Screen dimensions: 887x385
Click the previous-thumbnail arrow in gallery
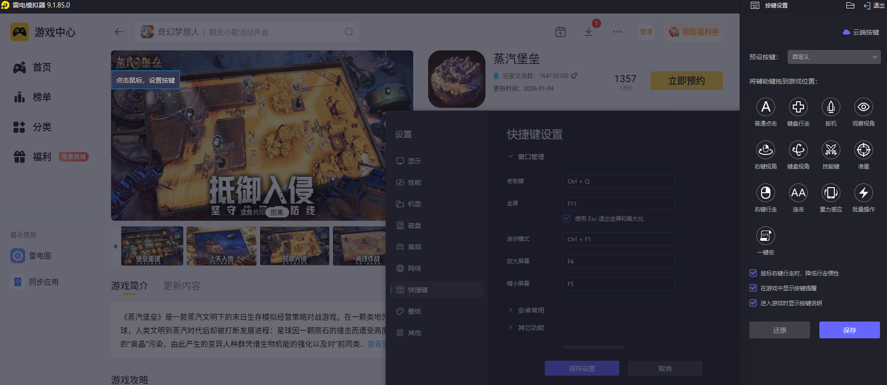pyautogui.click(x=115, y=246)
